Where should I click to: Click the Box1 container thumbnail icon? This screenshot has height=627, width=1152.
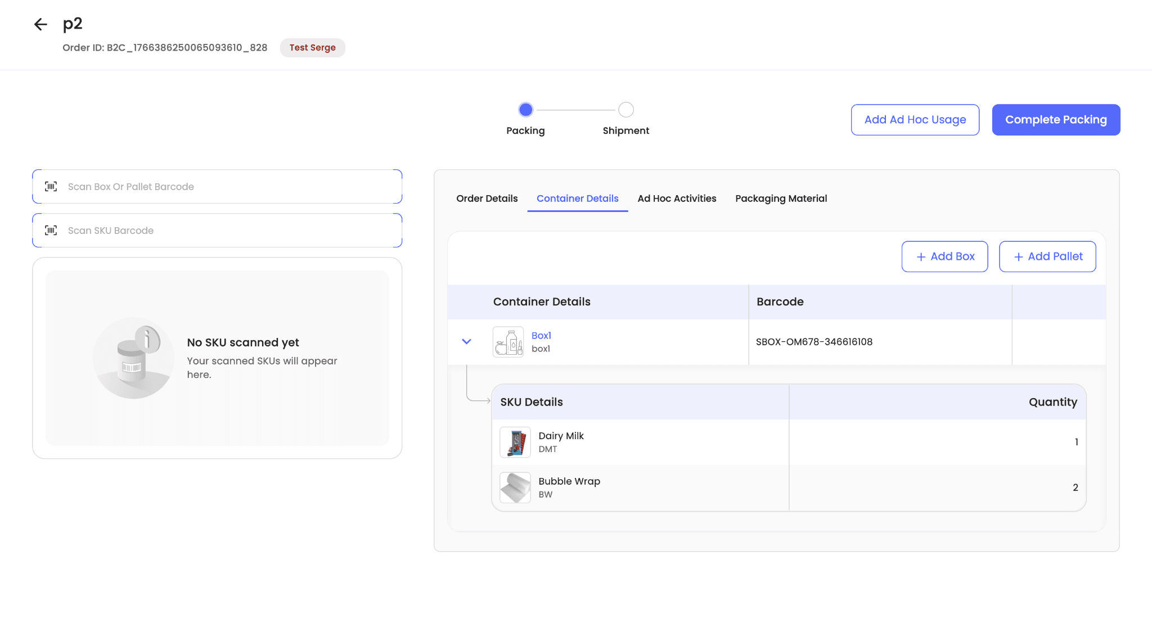point(508,342)
